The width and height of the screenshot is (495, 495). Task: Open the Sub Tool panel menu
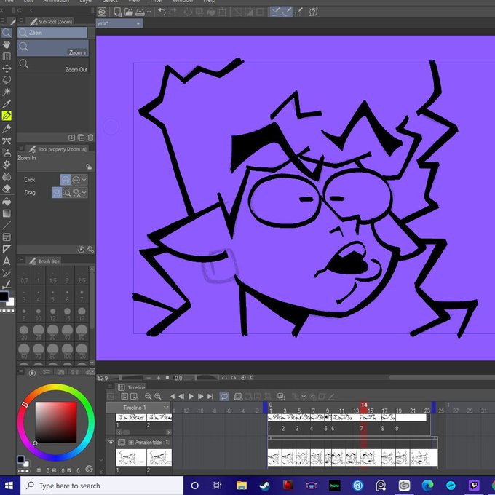pos(21,20)
